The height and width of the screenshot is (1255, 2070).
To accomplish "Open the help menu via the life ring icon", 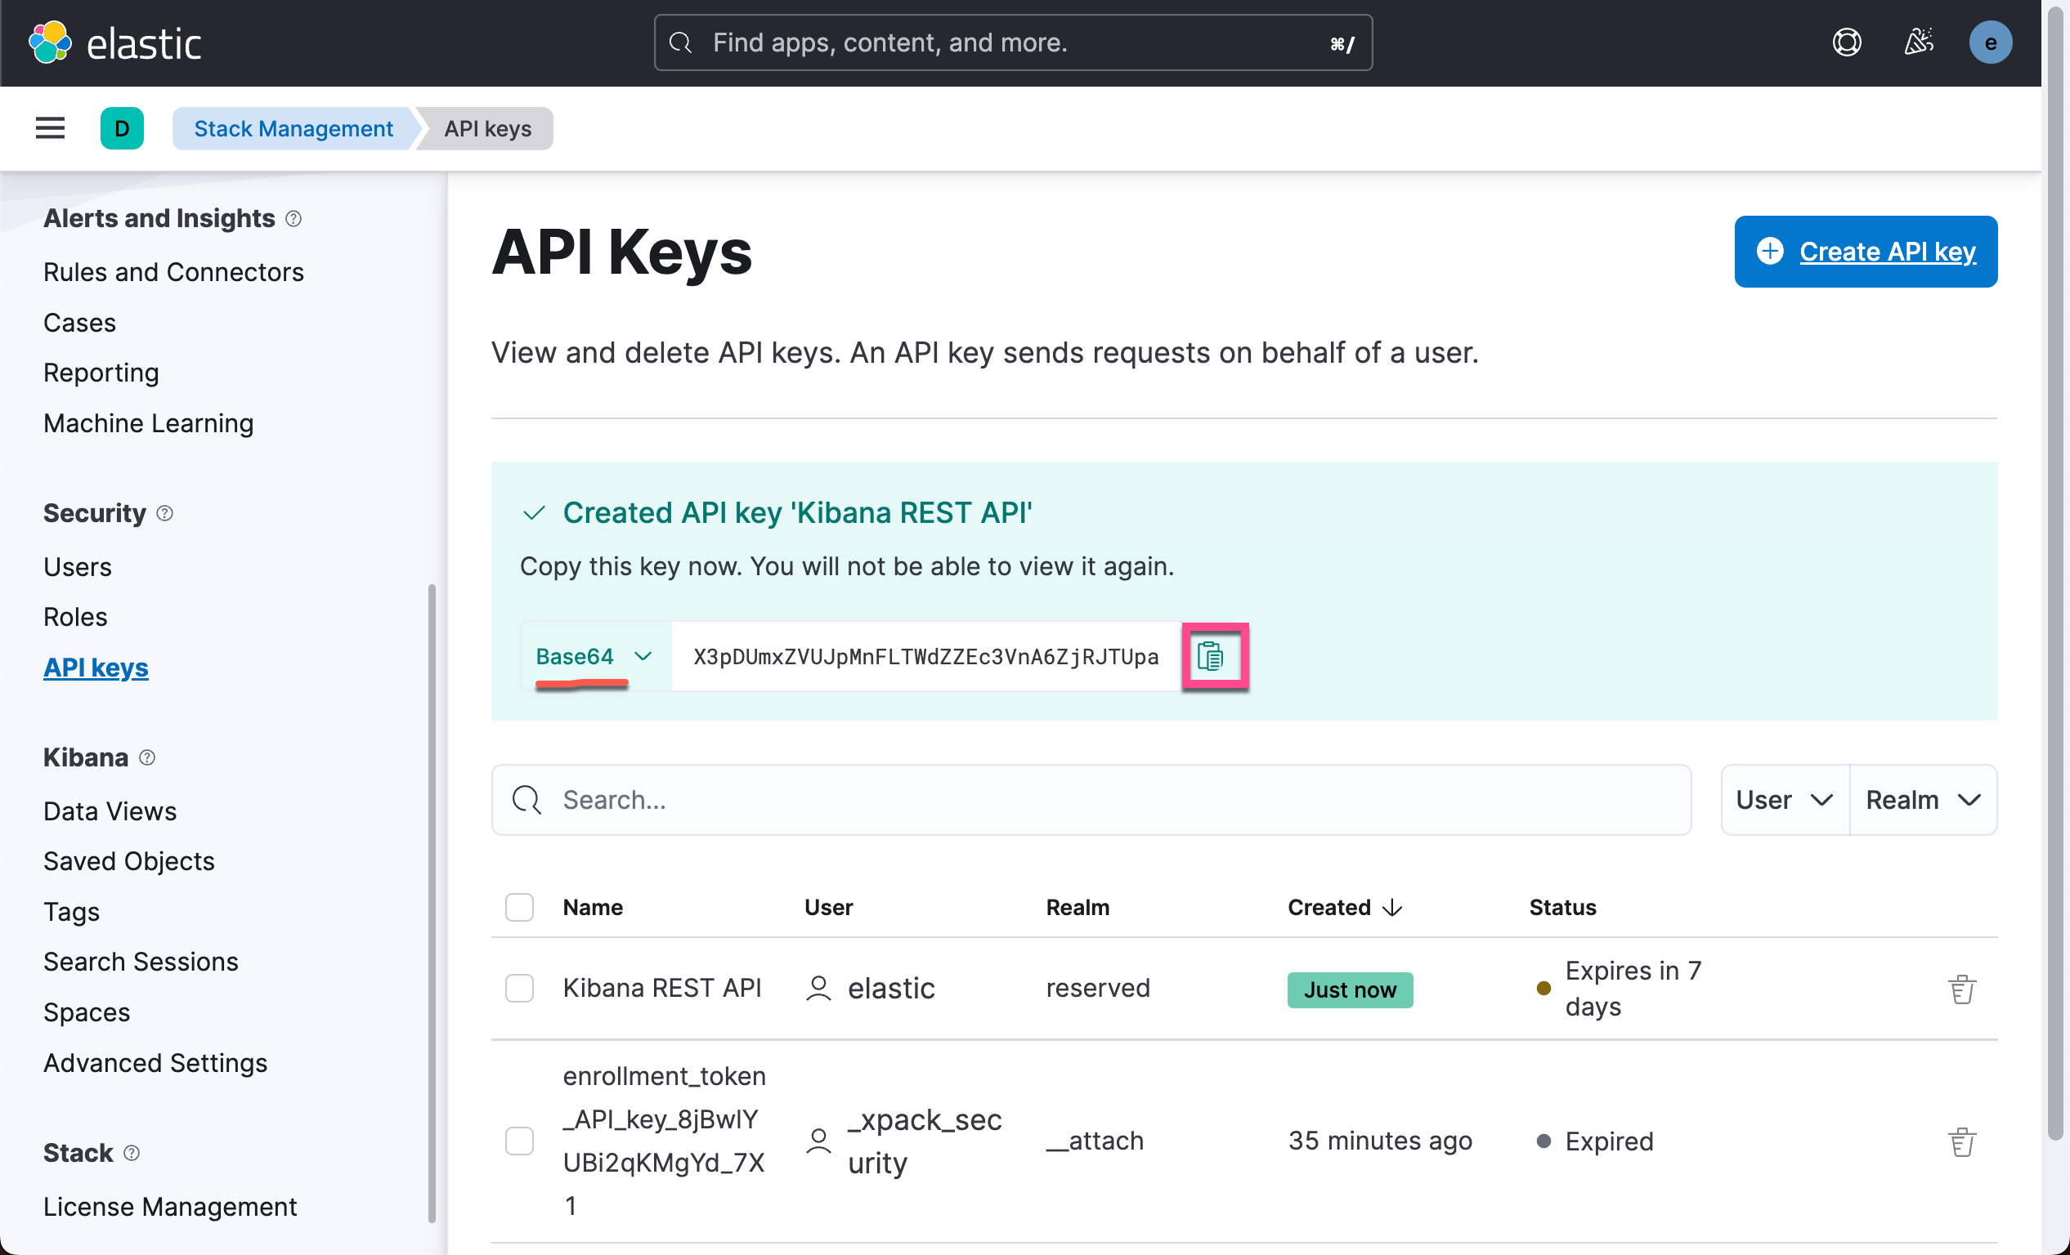I will [x=1847, y=42].
